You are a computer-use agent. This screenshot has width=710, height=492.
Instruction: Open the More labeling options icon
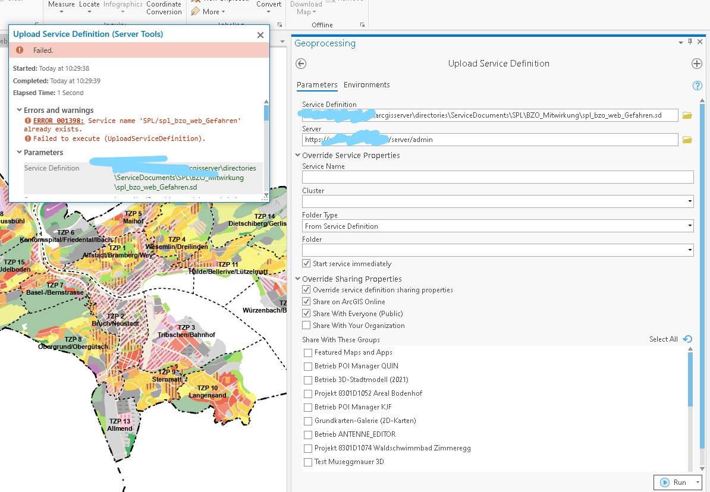(x=196, y=12)
